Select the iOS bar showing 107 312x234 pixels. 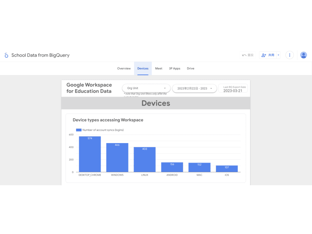(227, 169)
